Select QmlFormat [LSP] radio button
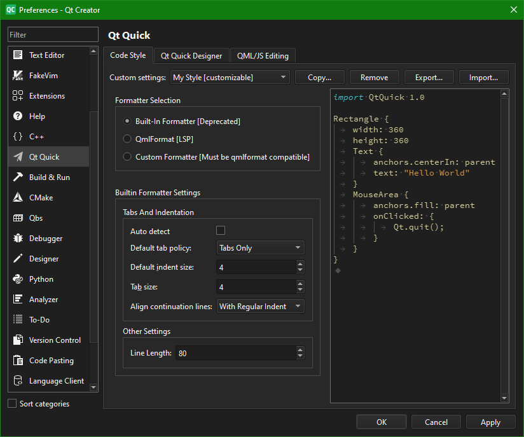The height and width of the screenshot is (437, 524). coord(127,139)
